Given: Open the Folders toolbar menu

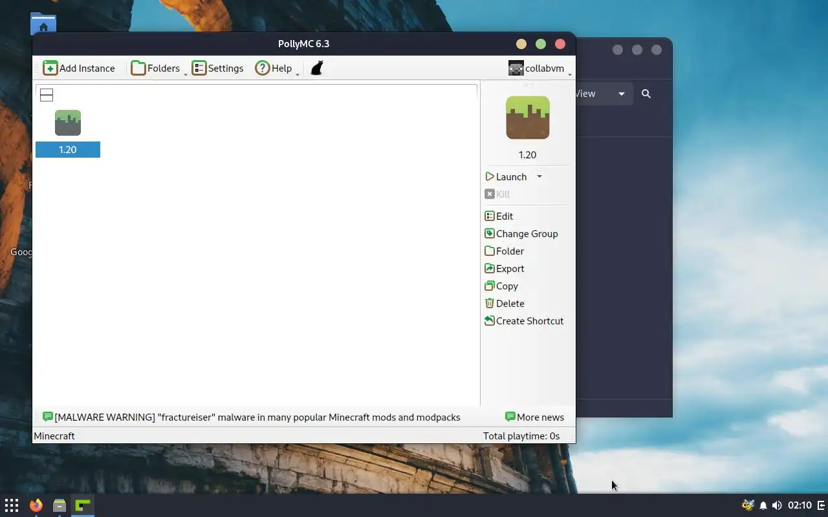Looking at the screenshot, I should 155,68.
